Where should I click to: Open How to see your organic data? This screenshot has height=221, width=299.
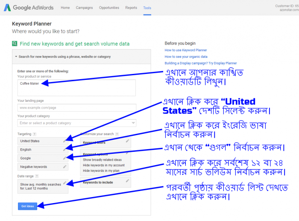click(x=186, y=57)
